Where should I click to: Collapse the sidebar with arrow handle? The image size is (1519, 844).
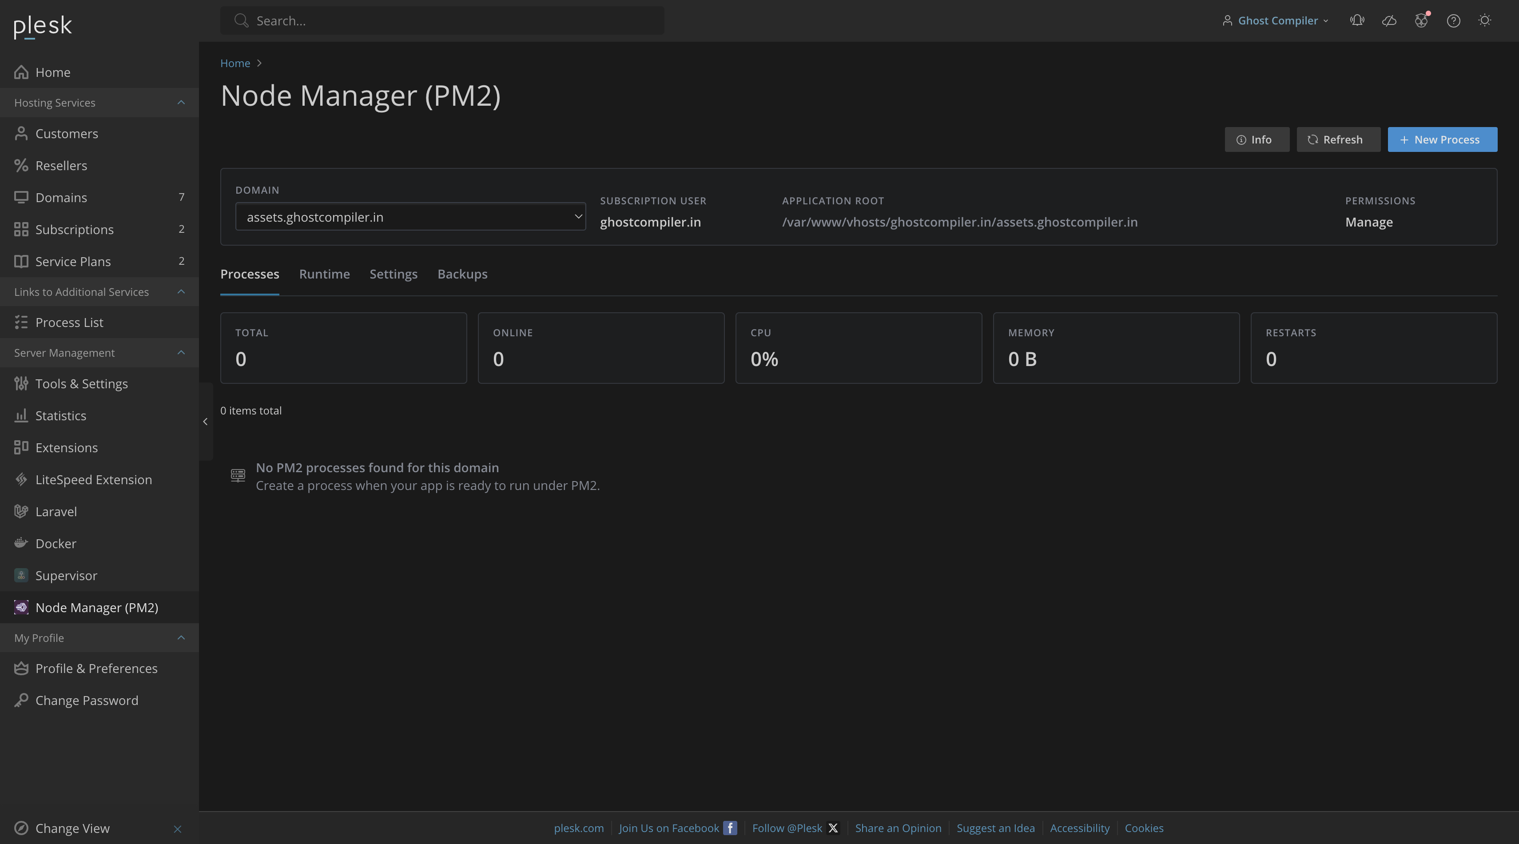pyautogui.click(x=205, y=422)
